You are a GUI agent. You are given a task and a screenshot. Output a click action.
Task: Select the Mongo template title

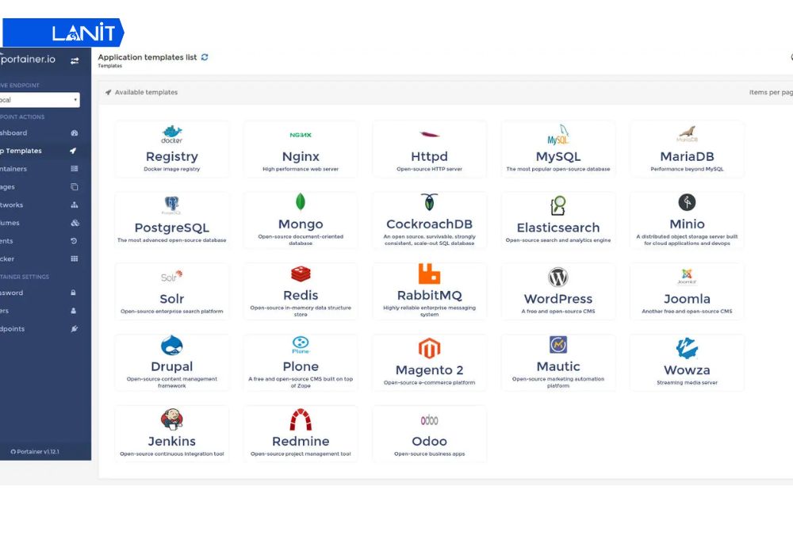click(x=301, y=224)
